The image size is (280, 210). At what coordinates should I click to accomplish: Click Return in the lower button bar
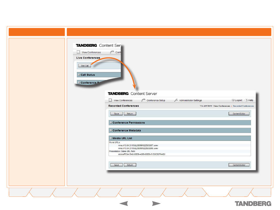[130, 165]
